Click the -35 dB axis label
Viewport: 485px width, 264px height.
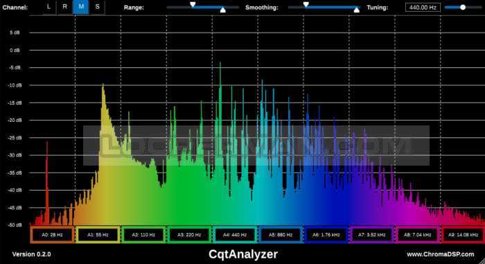click(15, 173)
